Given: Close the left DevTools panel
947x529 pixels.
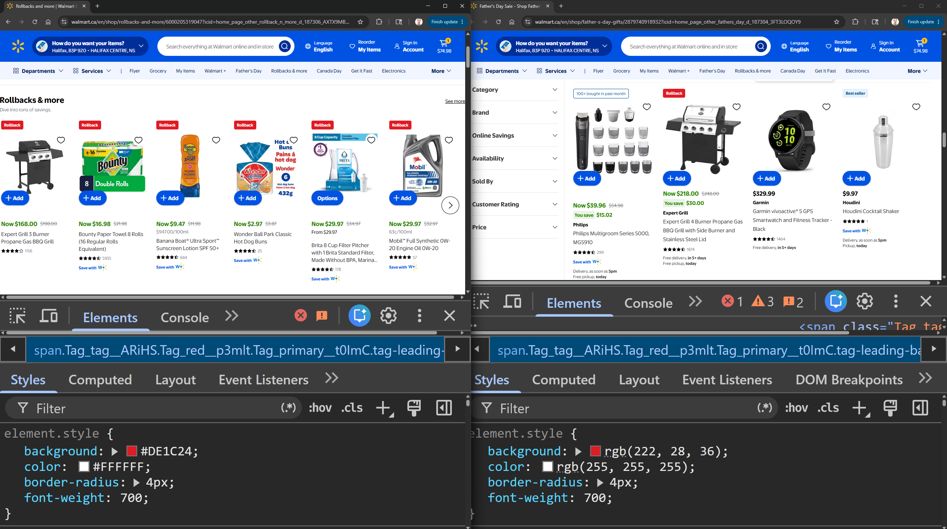Looking at the screenshot, I should (x=449, y=316).
